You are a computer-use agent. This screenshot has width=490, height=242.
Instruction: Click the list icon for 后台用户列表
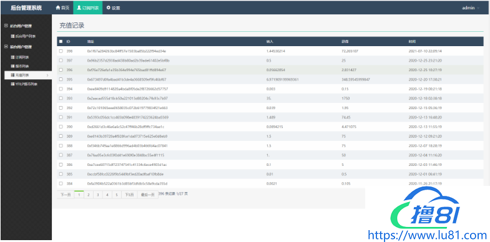(x=13, y=36)
